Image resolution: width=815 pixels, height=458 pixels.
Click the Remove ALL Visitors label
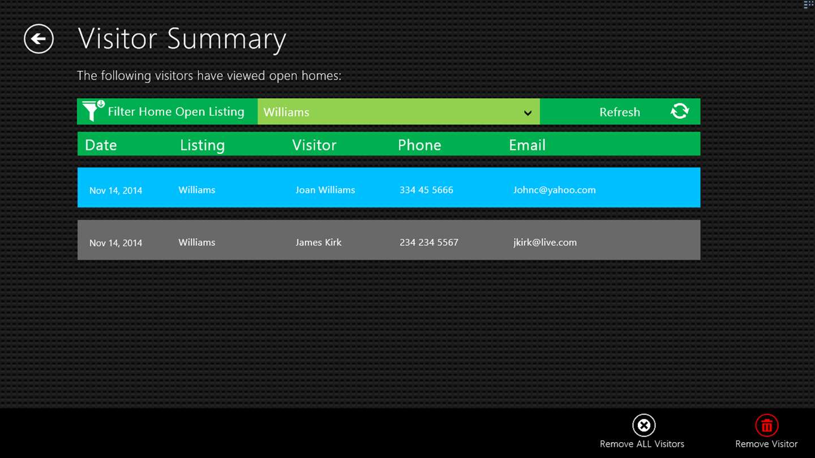642,444
